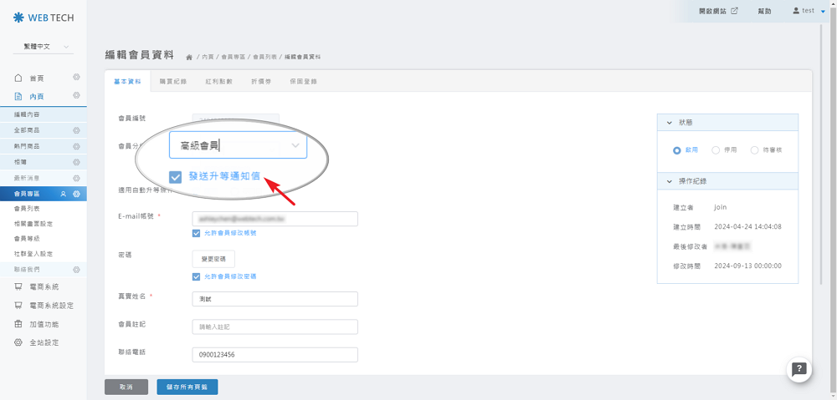This screenshot has width=837, height=400.
Task: Click the 變更密碼 button
Action: pyautogui.click(x=213, y=259)
